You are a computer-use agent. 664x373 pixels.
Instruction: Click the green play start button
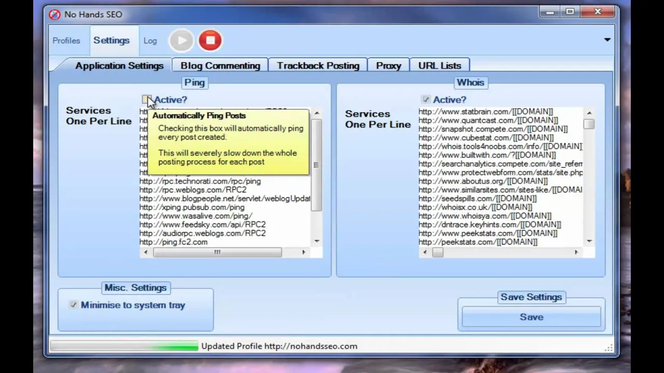coord(181,40)
